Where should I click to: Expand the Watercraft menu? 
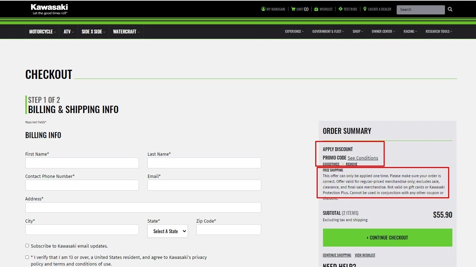pyautogui.click(x=126, y=32)
